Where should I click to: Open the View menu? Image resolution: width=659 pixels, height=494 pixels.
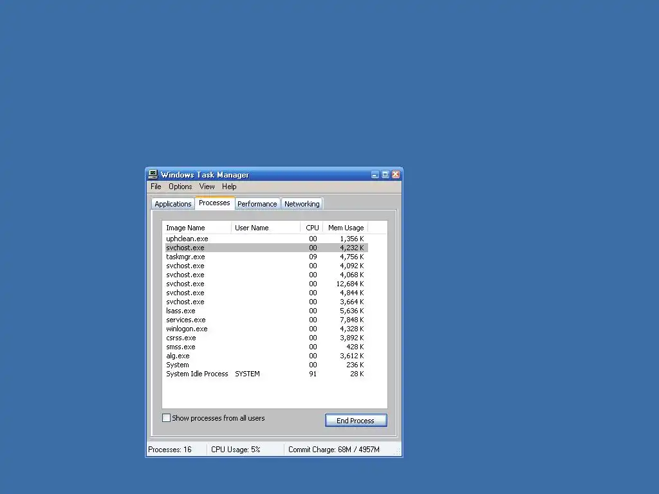pos(207,187)
